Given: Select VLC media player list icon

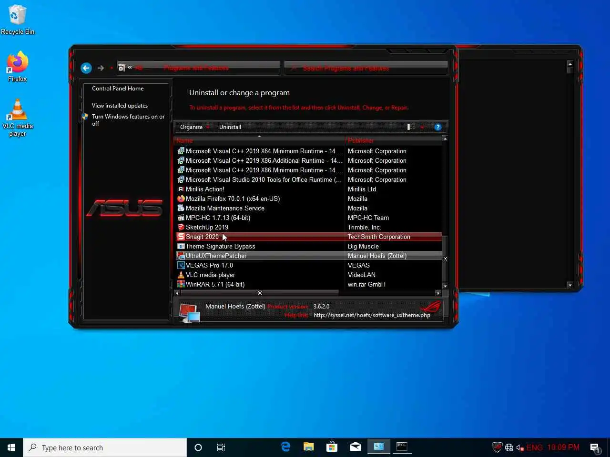Looking at the screenshot, I should click(x=181, y=275).
